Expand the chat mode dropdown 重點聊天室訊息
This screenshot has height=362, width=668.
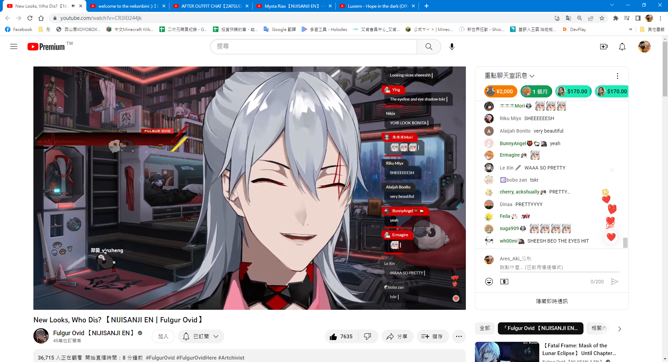(509, 76)
